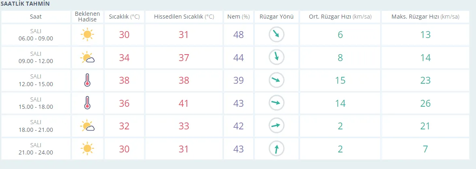This screenshot has width=476, height=169.
Task: Click the upward wind arrow for 21.00 - 24.00
Action: click(277, 149)
